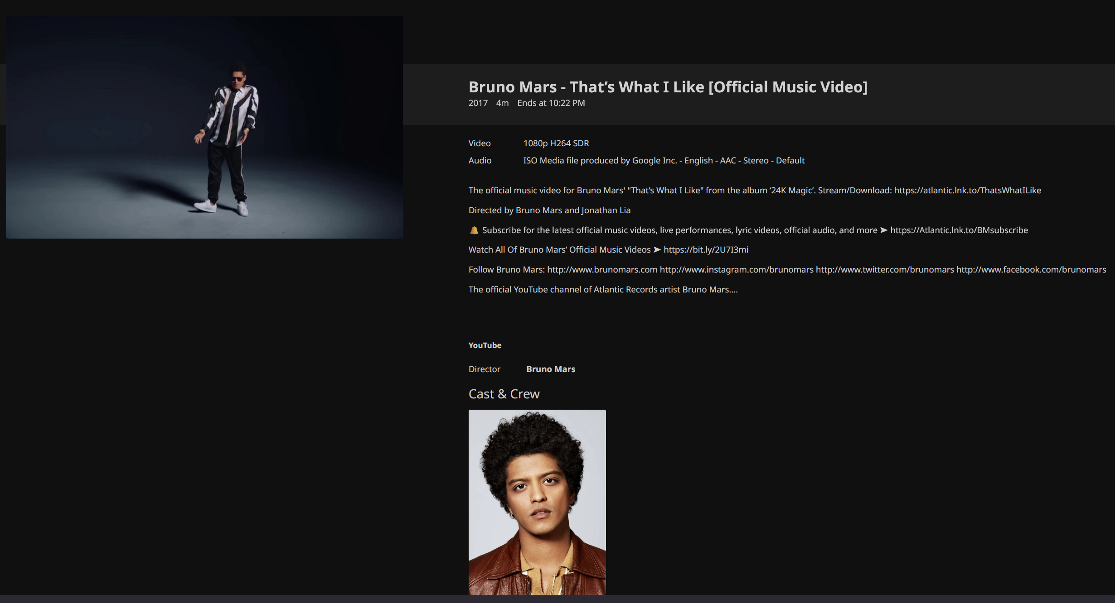Select the 1080p H264 SDR video info
Screen dimensions: 1115x603
click(556, 143)
